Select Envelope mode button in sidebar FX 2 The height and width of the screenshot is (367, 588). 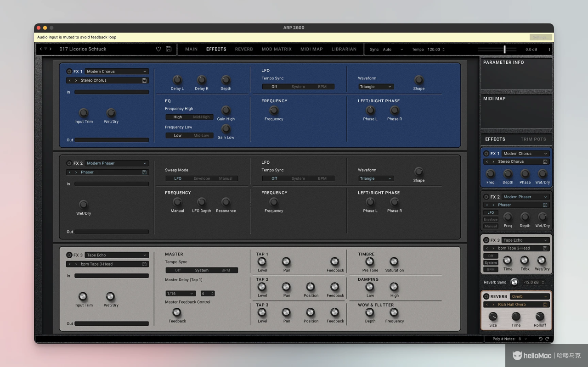click(491, 219)
